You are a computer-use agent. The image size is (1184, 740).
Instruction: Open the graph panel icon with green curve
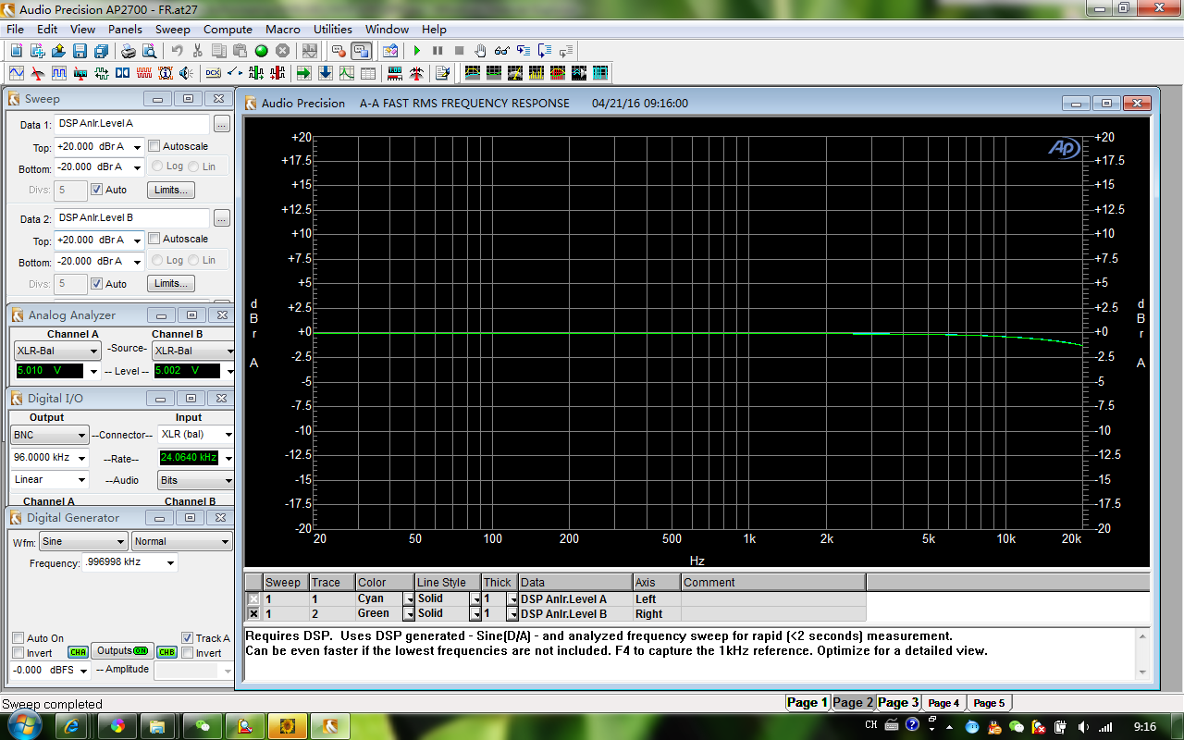pos(346,73)
